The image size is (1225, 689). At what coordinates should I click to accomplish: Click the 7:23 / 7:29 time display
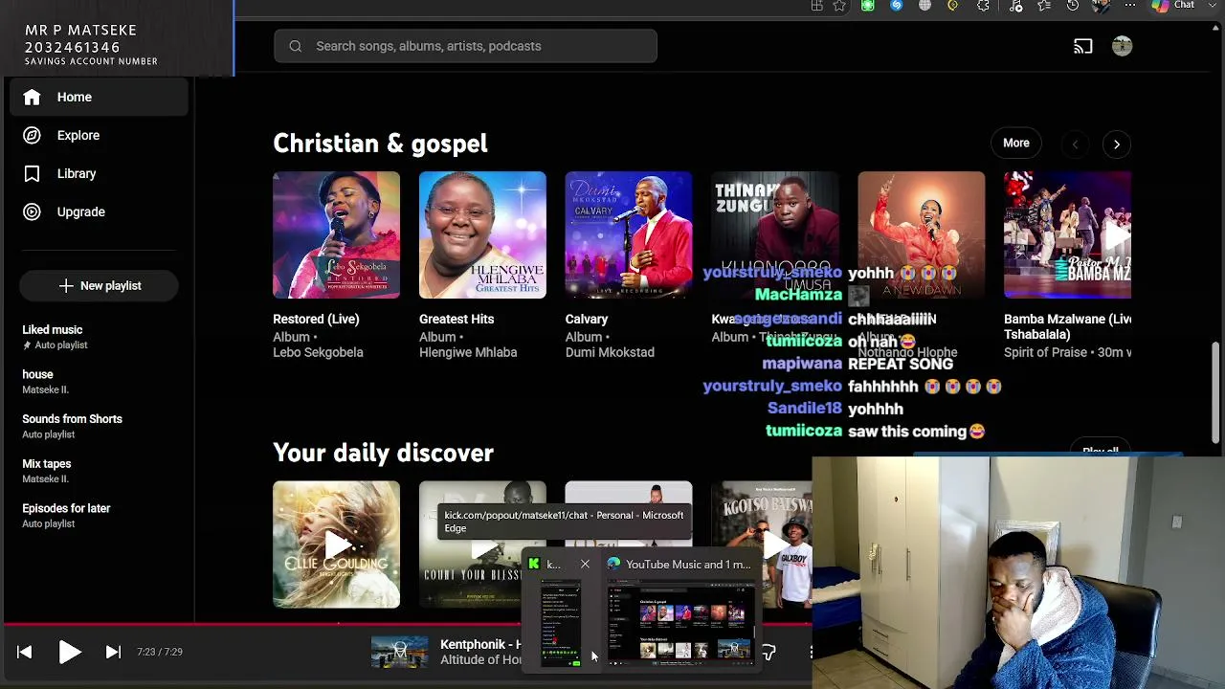[160, 652]
